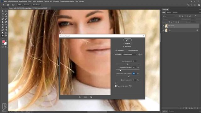
Task: Click the Интенсивность slider handle
Action: [x=128, y=64]
